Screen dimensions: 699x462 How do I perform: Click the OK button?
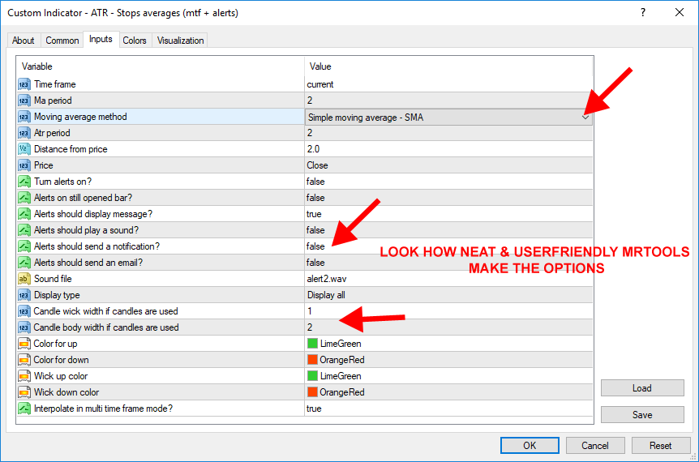tap(530, 446)
